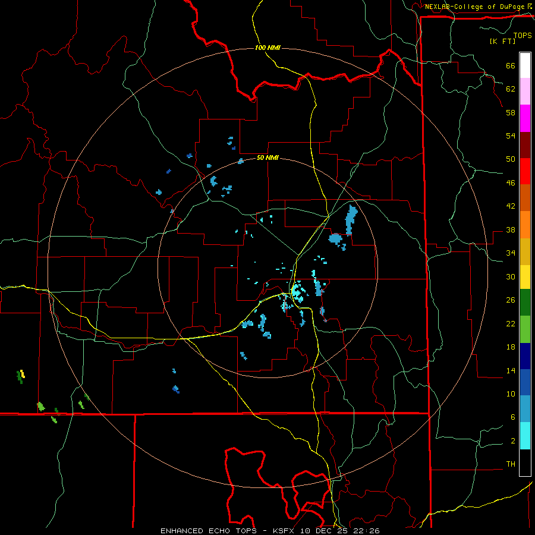Click the legend value '14'

click(511, 370)
